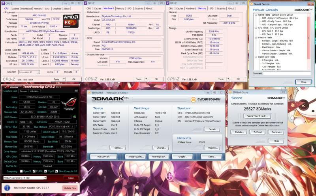Click the Futuremark Corporation logo in 3DMark05
316x196 pixels.
206,99
